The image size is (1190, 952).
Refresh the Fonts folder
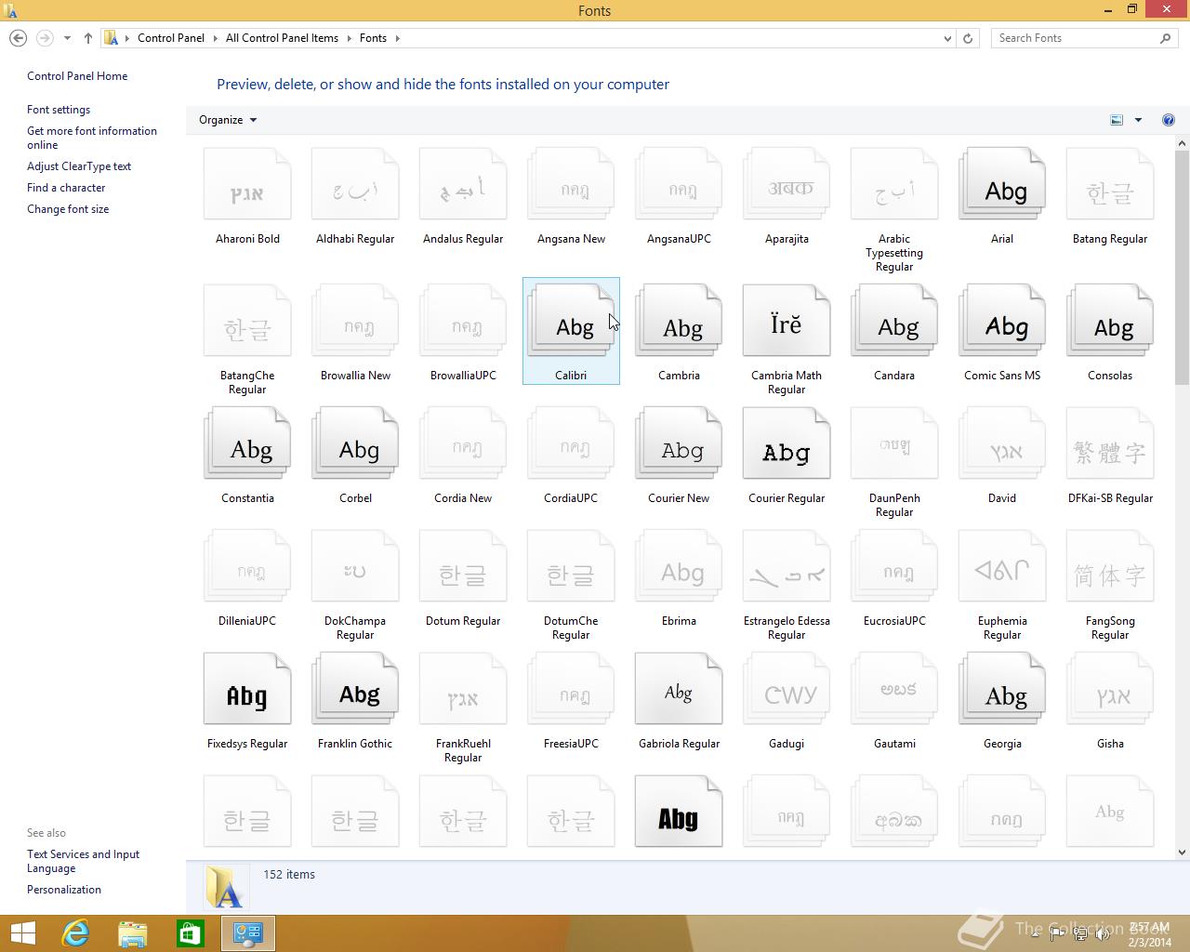968,38
